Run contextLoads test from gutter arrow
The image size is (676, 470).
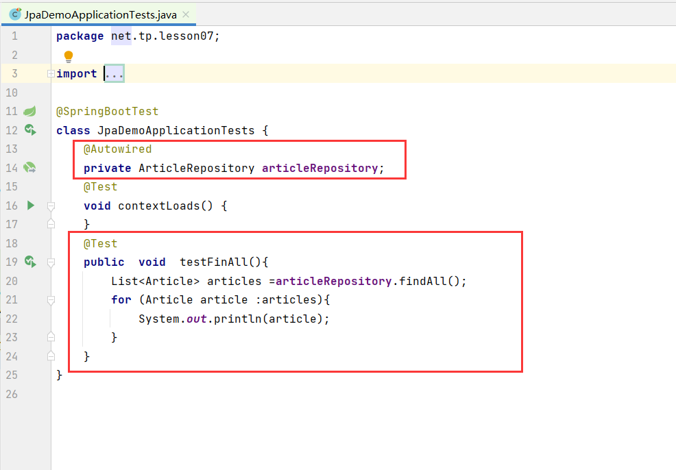pos(31,205)
